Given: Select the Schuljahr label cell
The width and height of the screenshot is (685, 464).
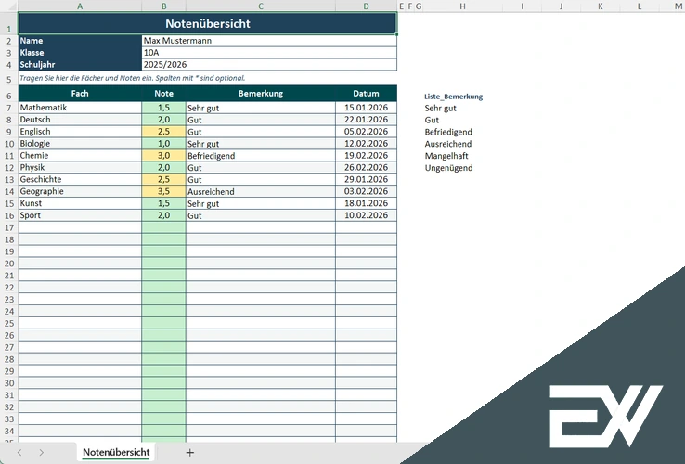Looking at the screenshot, I should [x=80, y=64].
